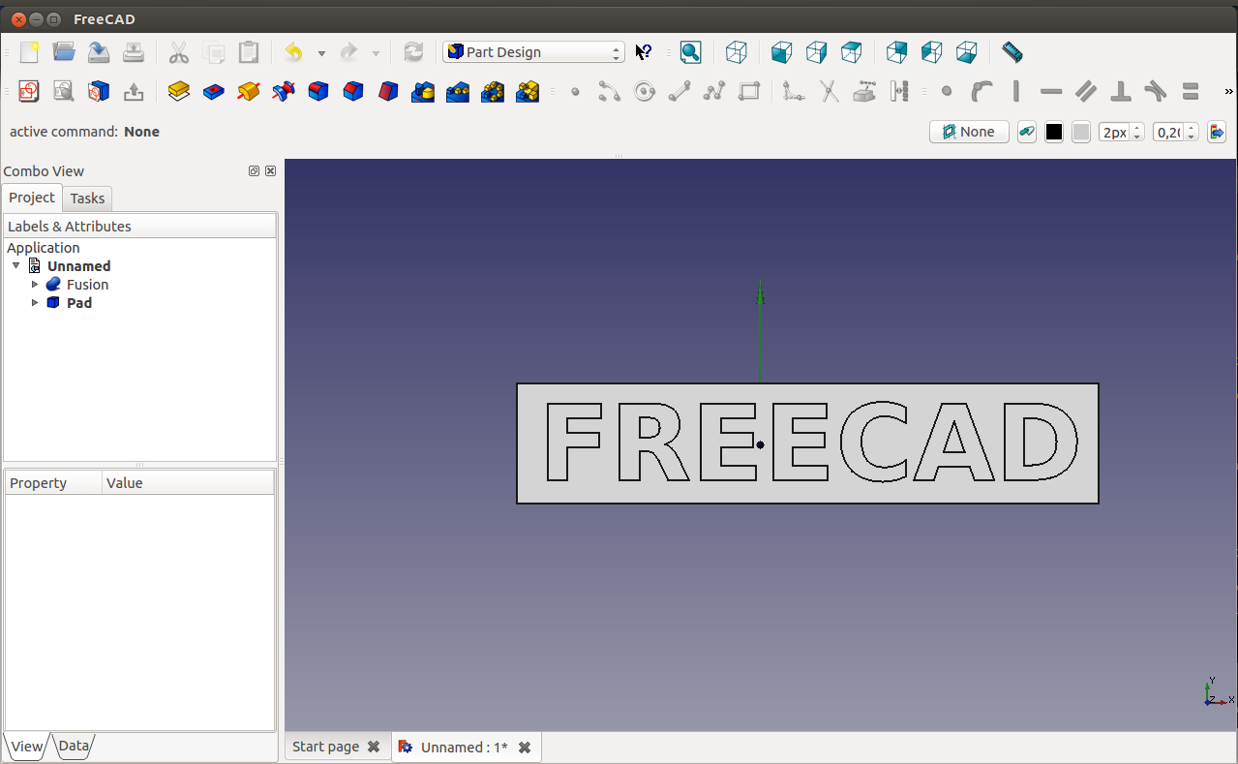Open the black line color swatch
The height and width of the screenshot is (764, 1238).
[x=1054, y=132]
